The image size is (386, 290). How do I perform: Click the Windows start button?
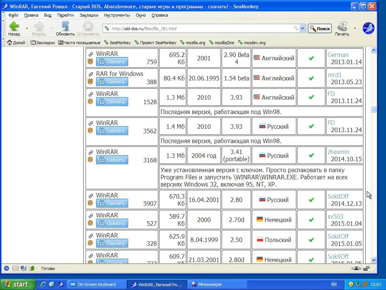17,284
